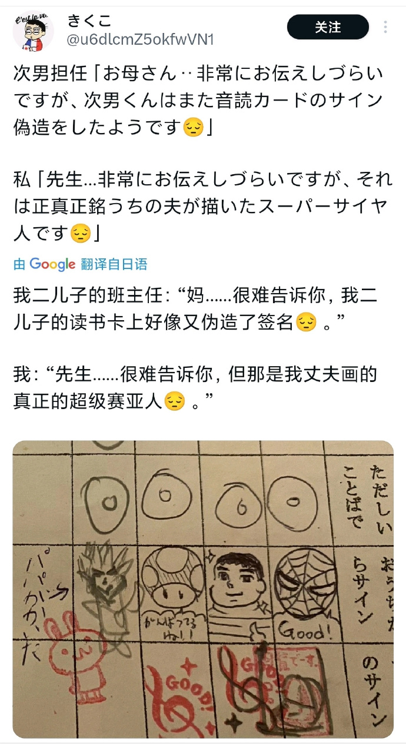Click the pensive emoji after 伪造了签名

tap(305, 323)
